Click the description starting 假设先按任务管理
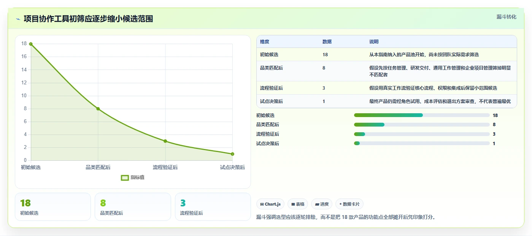Screen dimensions: 532x236 (x=440, y=71)
